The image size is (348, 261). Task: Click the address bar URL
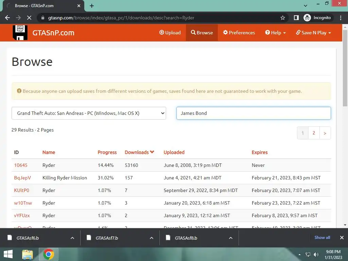point(121,18)
